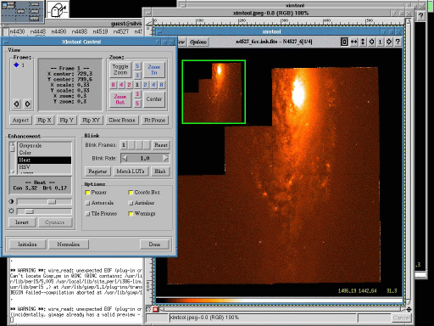Click the GIMP window Cancel button

coord(401,318)
